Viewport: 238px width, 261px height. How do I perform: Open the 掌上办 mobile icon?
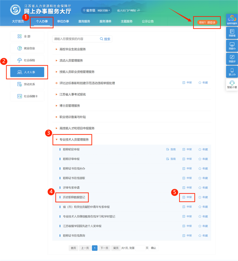[x=232, y=71]
